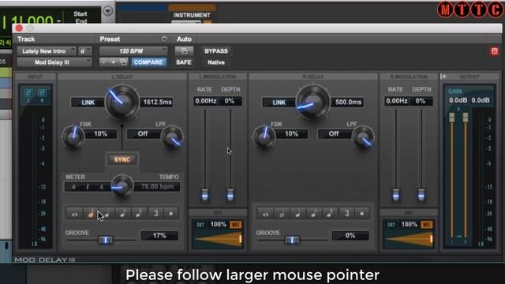Select quarter note in L Delay note row
This screenshot has height=284, width=505.
(x=107, y=214)
